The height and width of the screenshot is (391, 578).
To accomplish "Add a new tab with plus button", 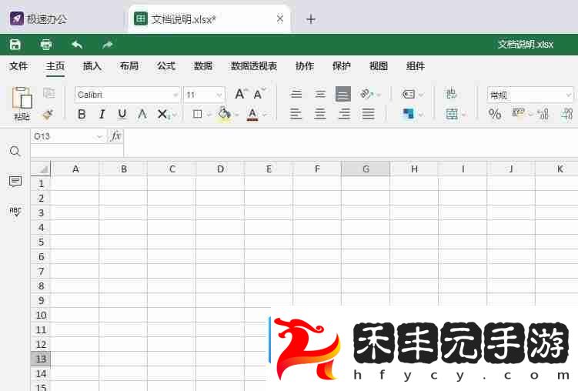I will 311,18.
